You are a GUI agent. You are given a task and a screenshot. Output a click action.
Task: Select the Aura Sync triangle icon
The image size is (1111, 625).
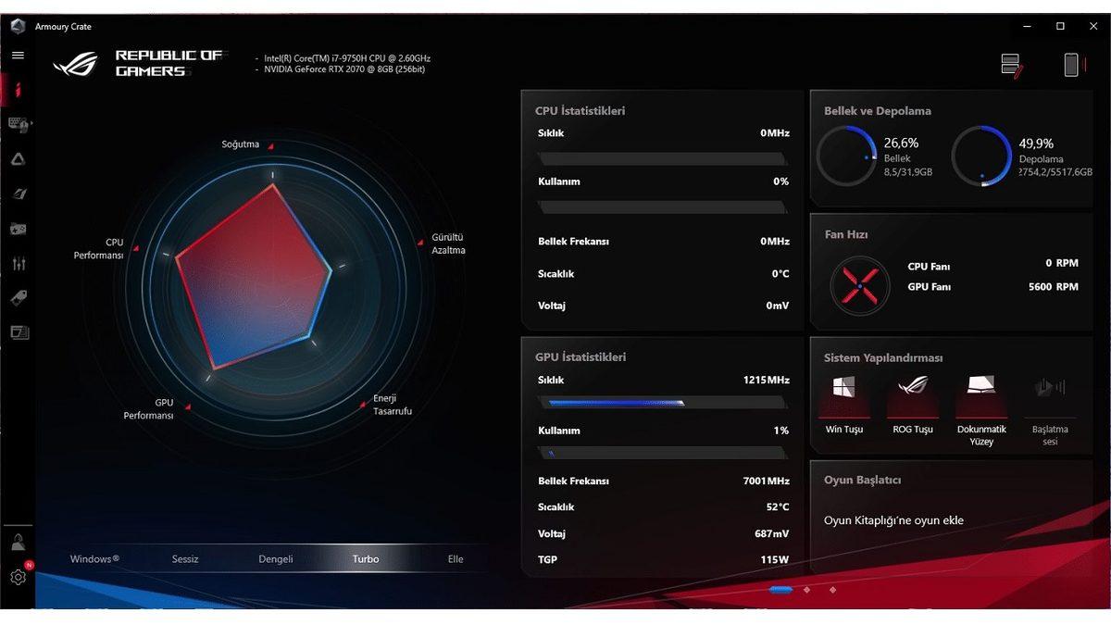18,159
